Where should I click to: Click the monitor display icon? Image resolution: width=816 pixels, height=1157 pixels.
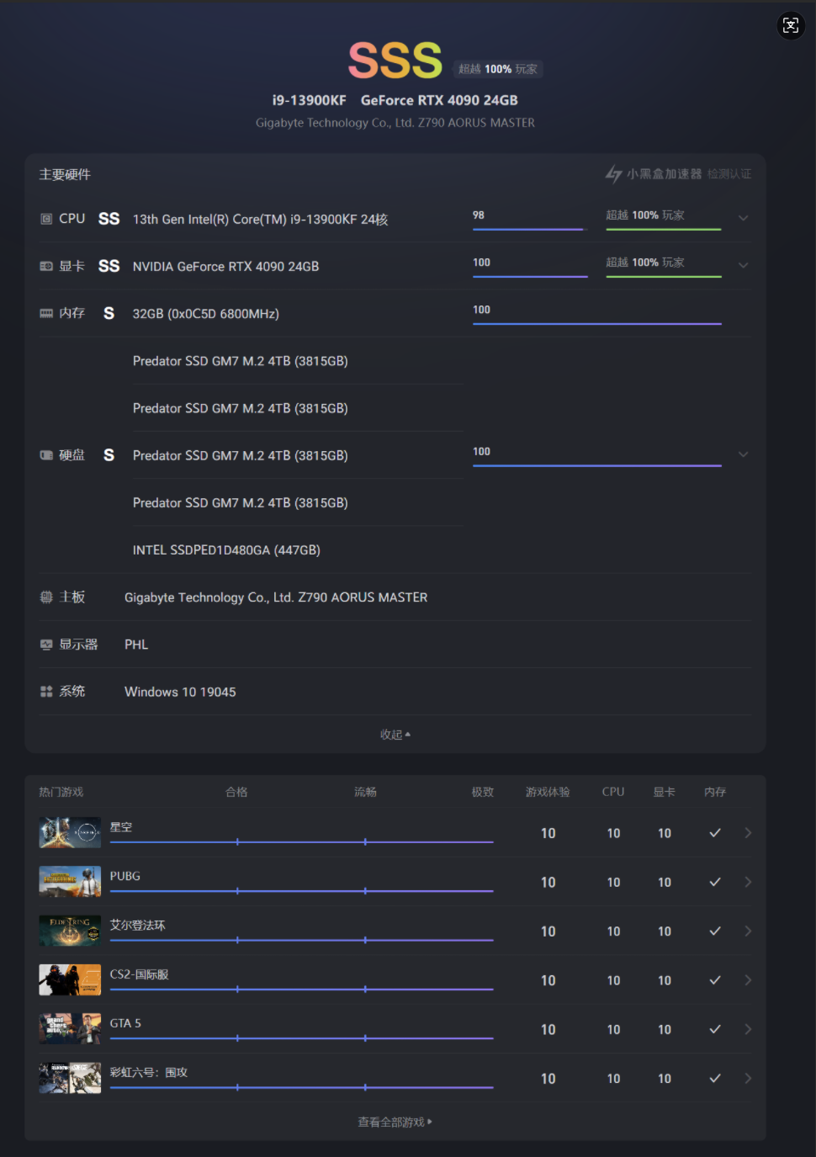coord(46,645)
